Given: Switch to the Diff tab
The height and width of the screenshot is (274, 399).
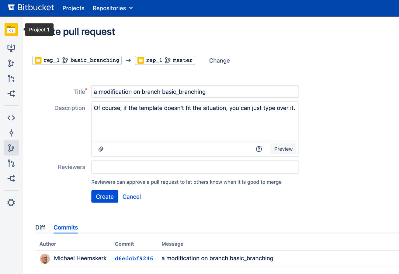Looking at the screenshot, I should click(40, 227).
